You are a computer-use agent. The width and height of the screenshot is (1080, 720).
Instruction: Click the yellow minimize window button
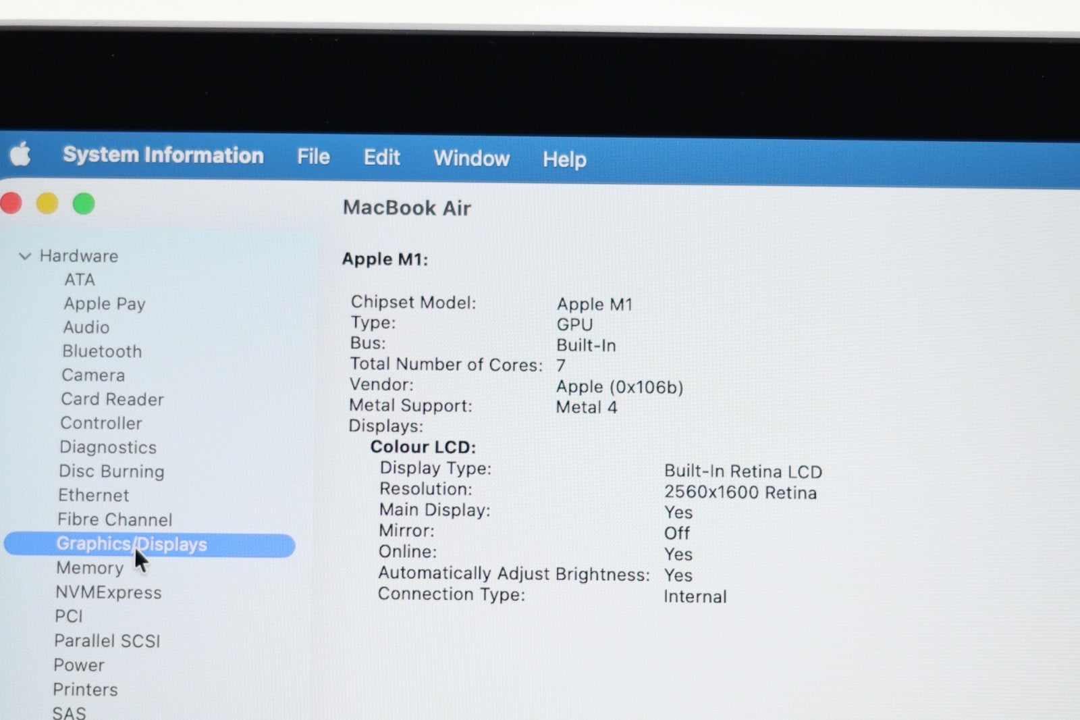(x=47, y=203)
